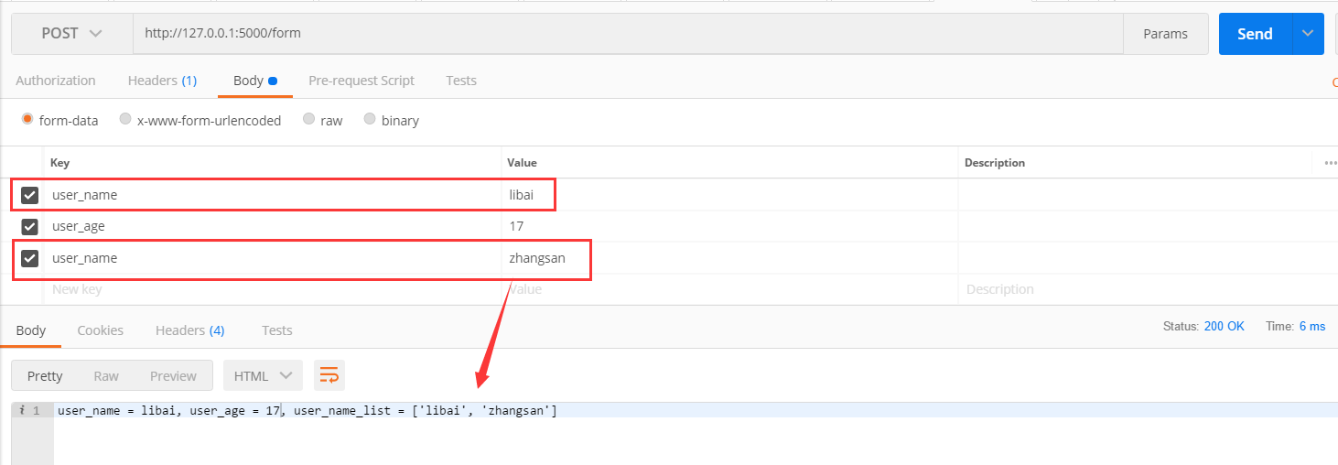Uncheck the user_name libai row checkbox
Viewport: 1338px width, 465px height.
29,195
